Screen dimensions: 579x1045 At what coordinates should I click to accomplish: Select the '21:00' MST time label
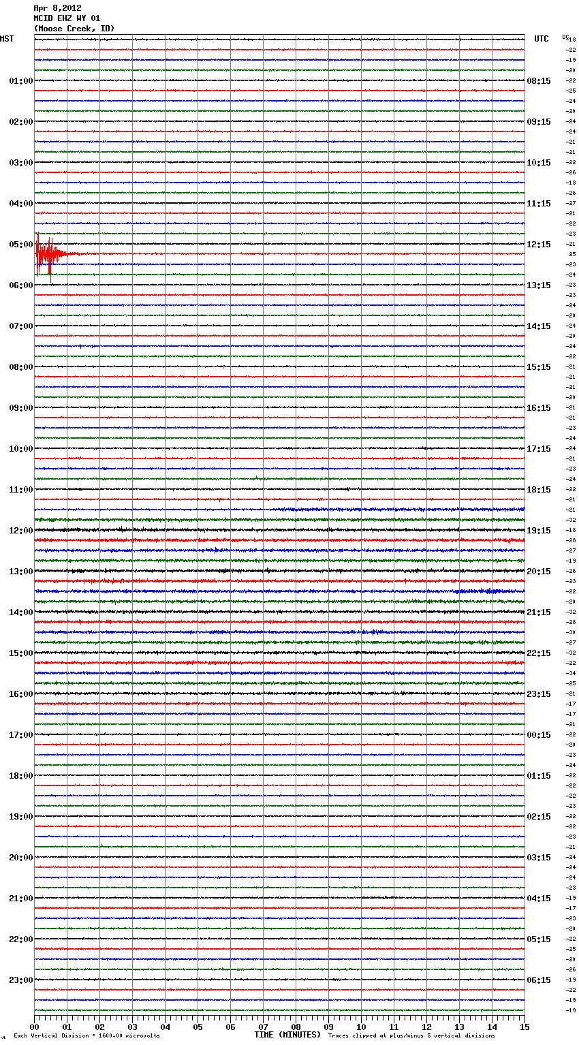click(21, 899)
